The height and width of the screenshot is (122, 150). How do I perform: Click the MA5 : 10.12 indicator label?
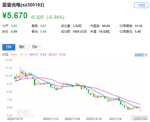(19, 55)
